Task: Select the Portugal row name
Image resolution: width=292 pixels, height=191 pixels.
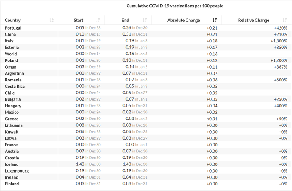Action: 13,28
